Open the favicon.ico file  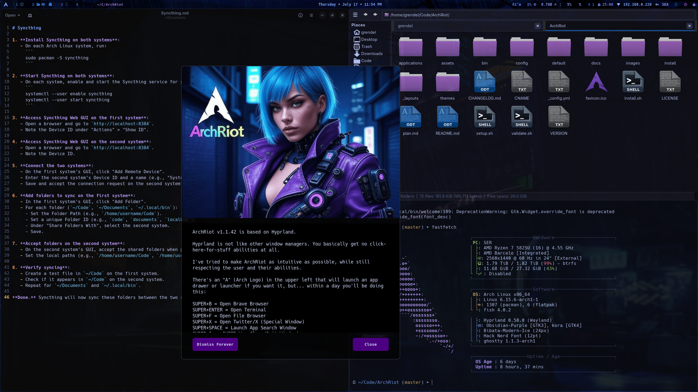click(596, 85)
